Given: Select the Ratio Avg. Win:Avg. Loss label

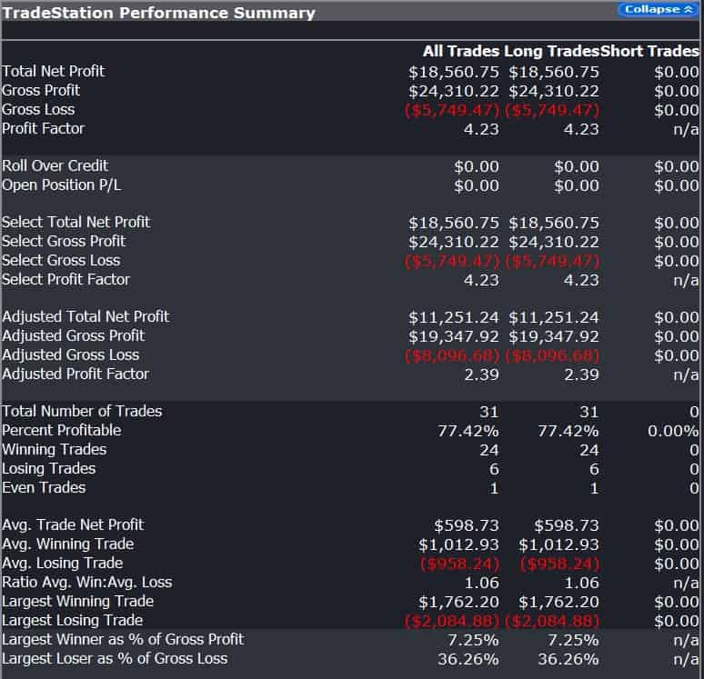Looking at the screenshot, I should pyautogui.click(x=87, y=583).
